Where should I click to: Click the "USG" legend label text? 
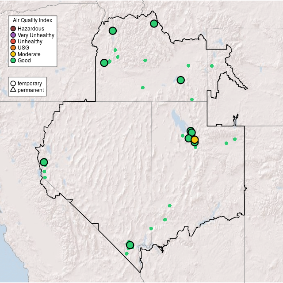click(x=23, y=48)
